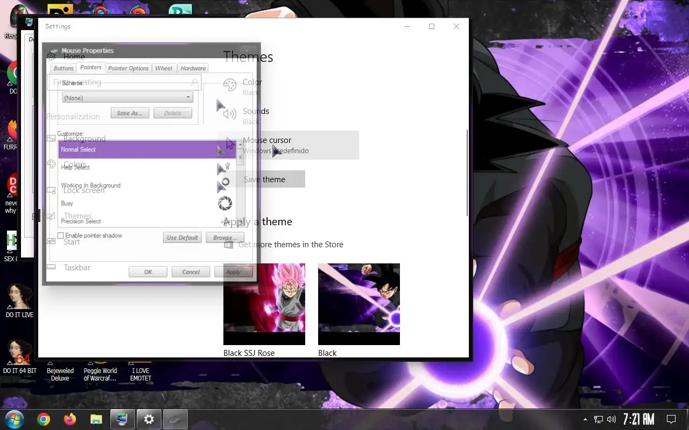Open Background in Personalization sidebar
The height and width of the screenshot is (430, 689).
[x=85, y=139]
